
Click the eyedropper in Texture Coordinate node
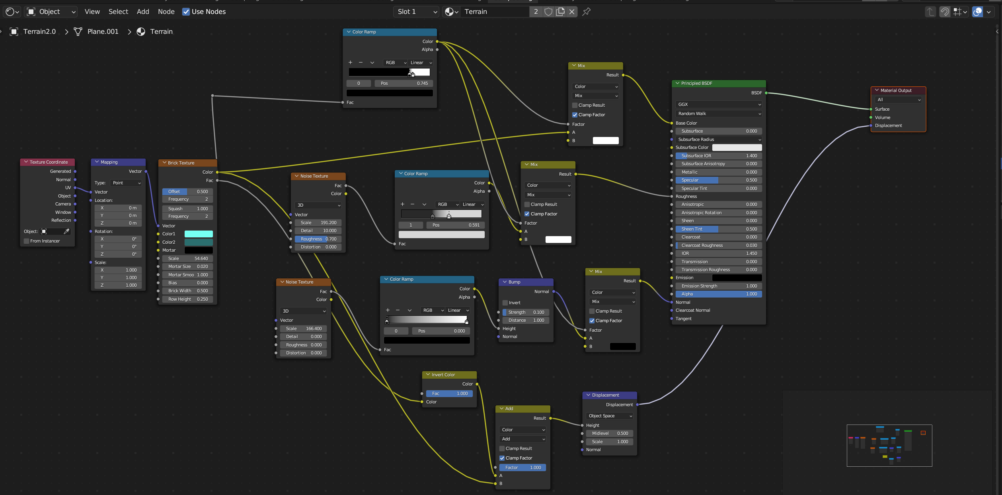(66, 231)
